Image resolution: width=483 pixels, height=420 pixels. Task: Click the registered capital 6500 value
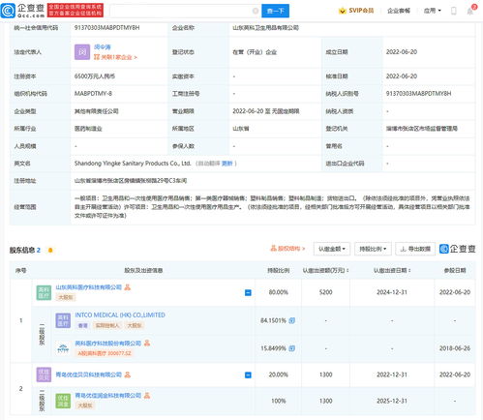tap(95, 76)
